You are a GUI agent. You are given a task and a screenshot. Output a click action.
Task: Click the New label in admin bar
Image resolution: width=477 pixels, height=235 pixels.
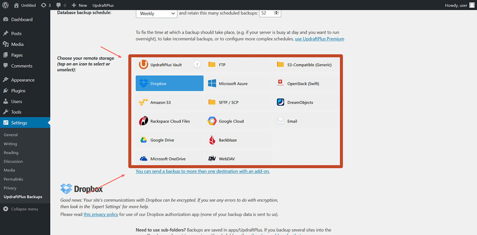pyautogui.click(x=83, y=5)
